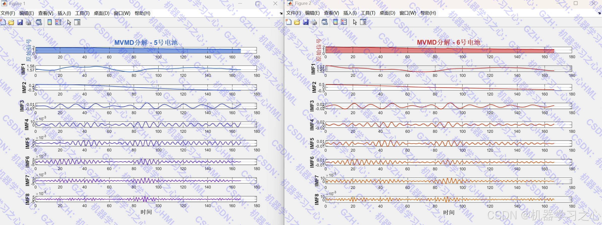Select the IMF2 subplot in Figure 2
The image size is (602, 225).
449,87
